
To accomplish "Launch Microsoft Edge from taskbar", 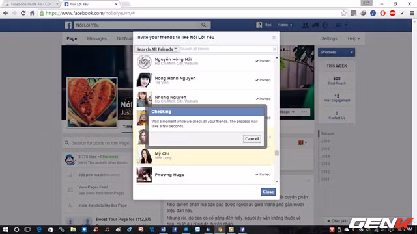I will tap(39, 229).
